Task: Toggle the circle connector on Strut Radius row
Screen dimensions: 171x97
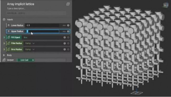Action: tap(68, 49)
